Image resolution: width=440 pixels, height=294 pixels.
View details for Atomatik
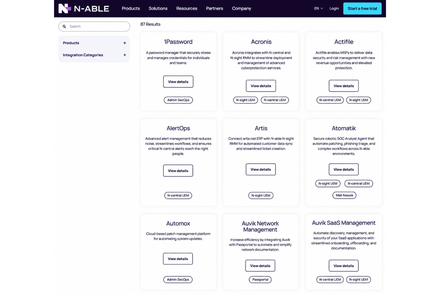tap(344, 169)
